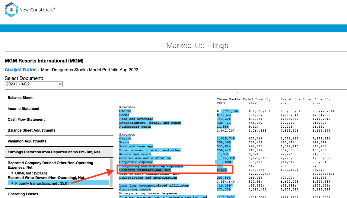
Task: Click the highlighted value 743,236
Action: click(224, 119)
